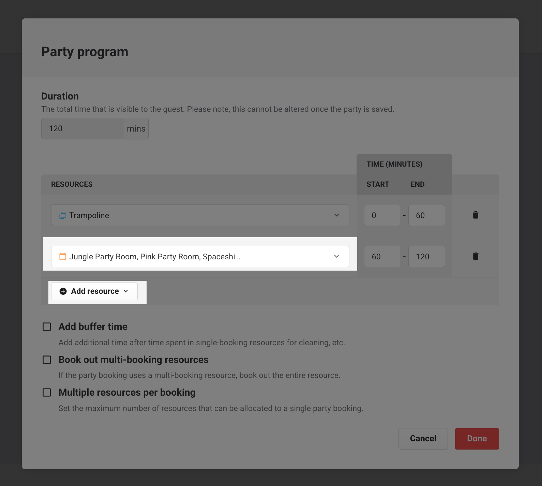Tick Book out multi-booking resources checkbox

coord(47,360)
